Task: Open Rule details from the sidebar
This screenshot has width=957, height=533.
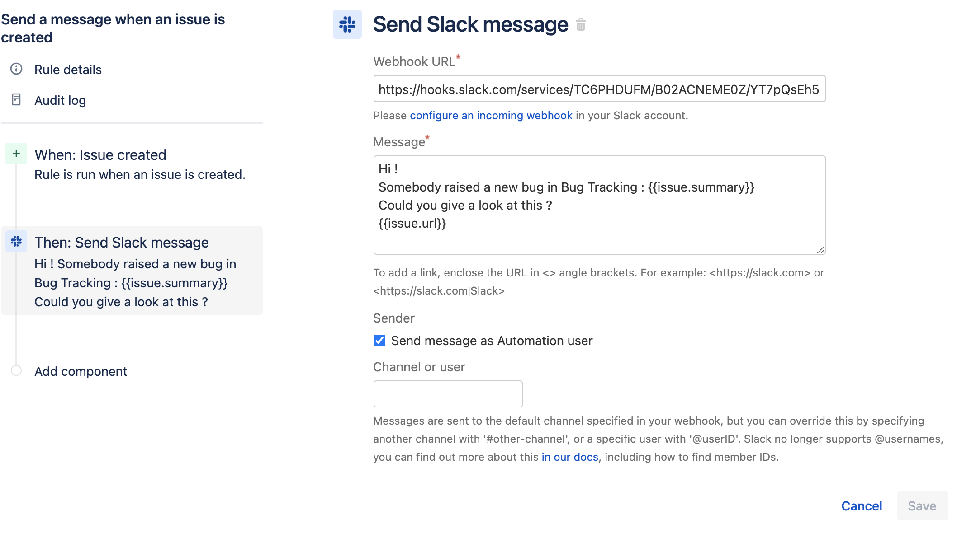Action: tap(67, 69)
